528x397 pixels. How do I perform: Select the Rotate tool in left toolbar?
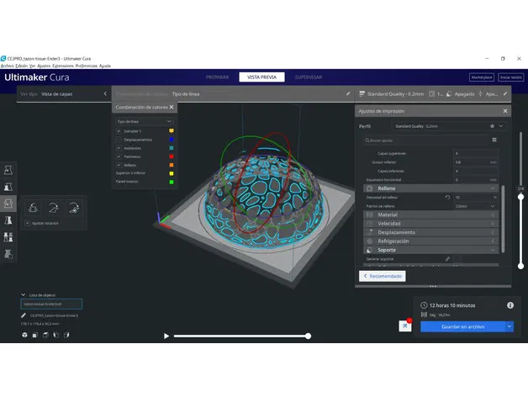coord(8,204)
